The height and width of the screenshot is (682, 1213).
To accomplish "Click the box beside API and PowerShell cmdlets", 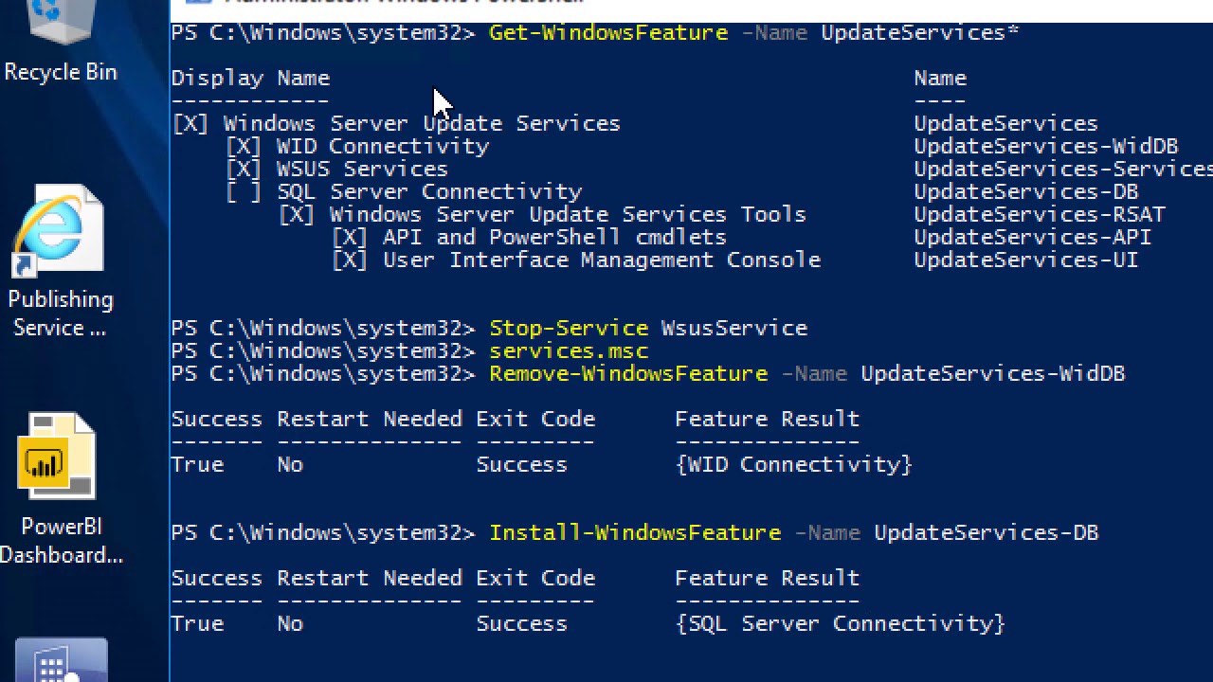I will point(350,238).
